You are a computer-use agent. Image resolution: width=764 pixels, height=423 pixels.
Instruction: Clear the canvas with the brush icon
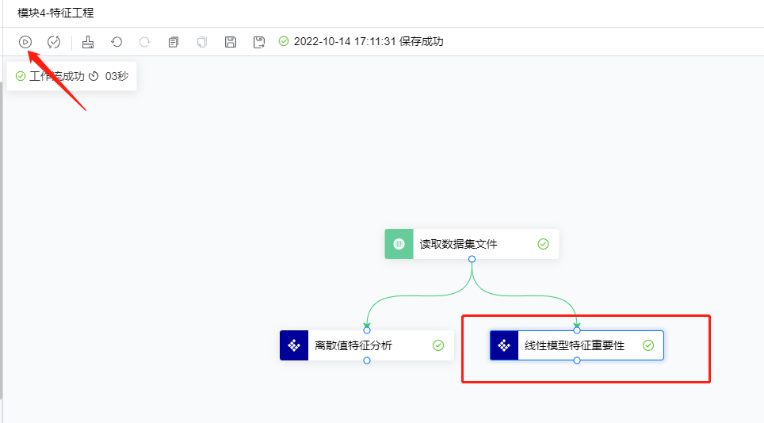coord(88,42)
